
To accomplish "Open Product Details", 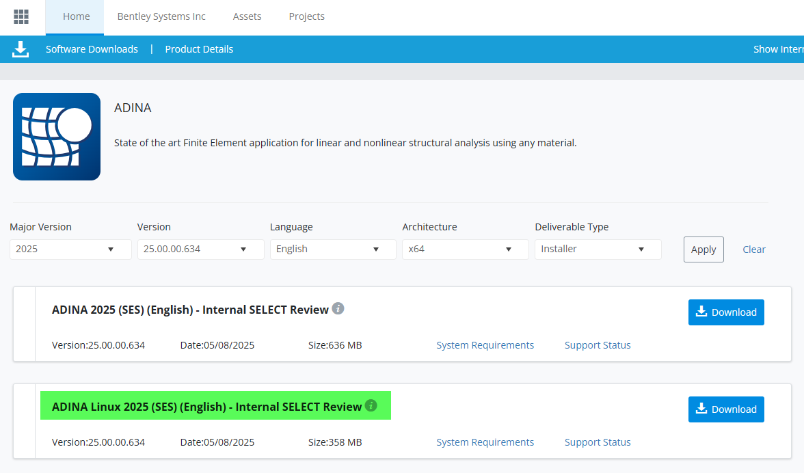I will 199,49.
